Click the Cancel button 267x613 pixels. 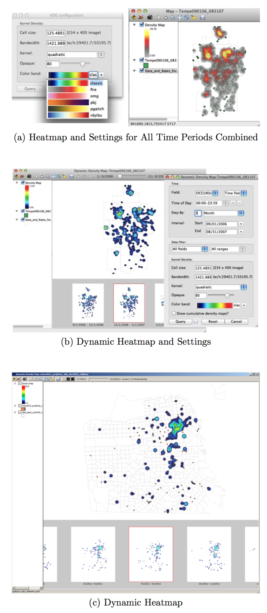[x=236, y=321]
